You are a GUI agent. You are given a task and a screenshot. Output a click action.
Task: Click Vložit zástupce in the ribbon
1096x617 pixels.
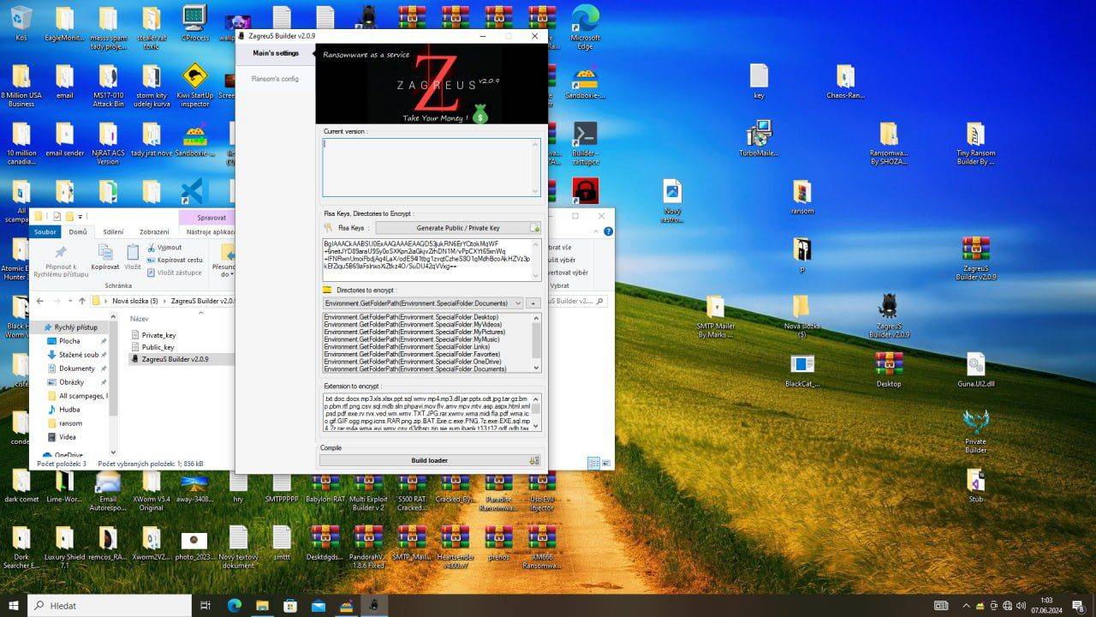pyautogui.click(x=174, y=273)
